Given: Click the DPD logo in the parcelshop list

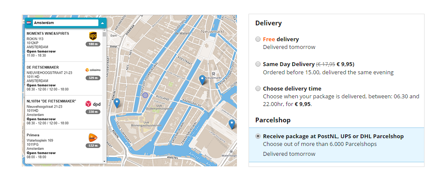Looking at the screenshot, I should (93, 104).
